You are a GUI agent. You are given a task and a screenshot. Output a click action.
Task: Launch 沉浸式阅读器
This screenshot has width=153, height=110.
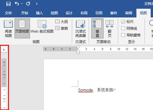point(81,29)
